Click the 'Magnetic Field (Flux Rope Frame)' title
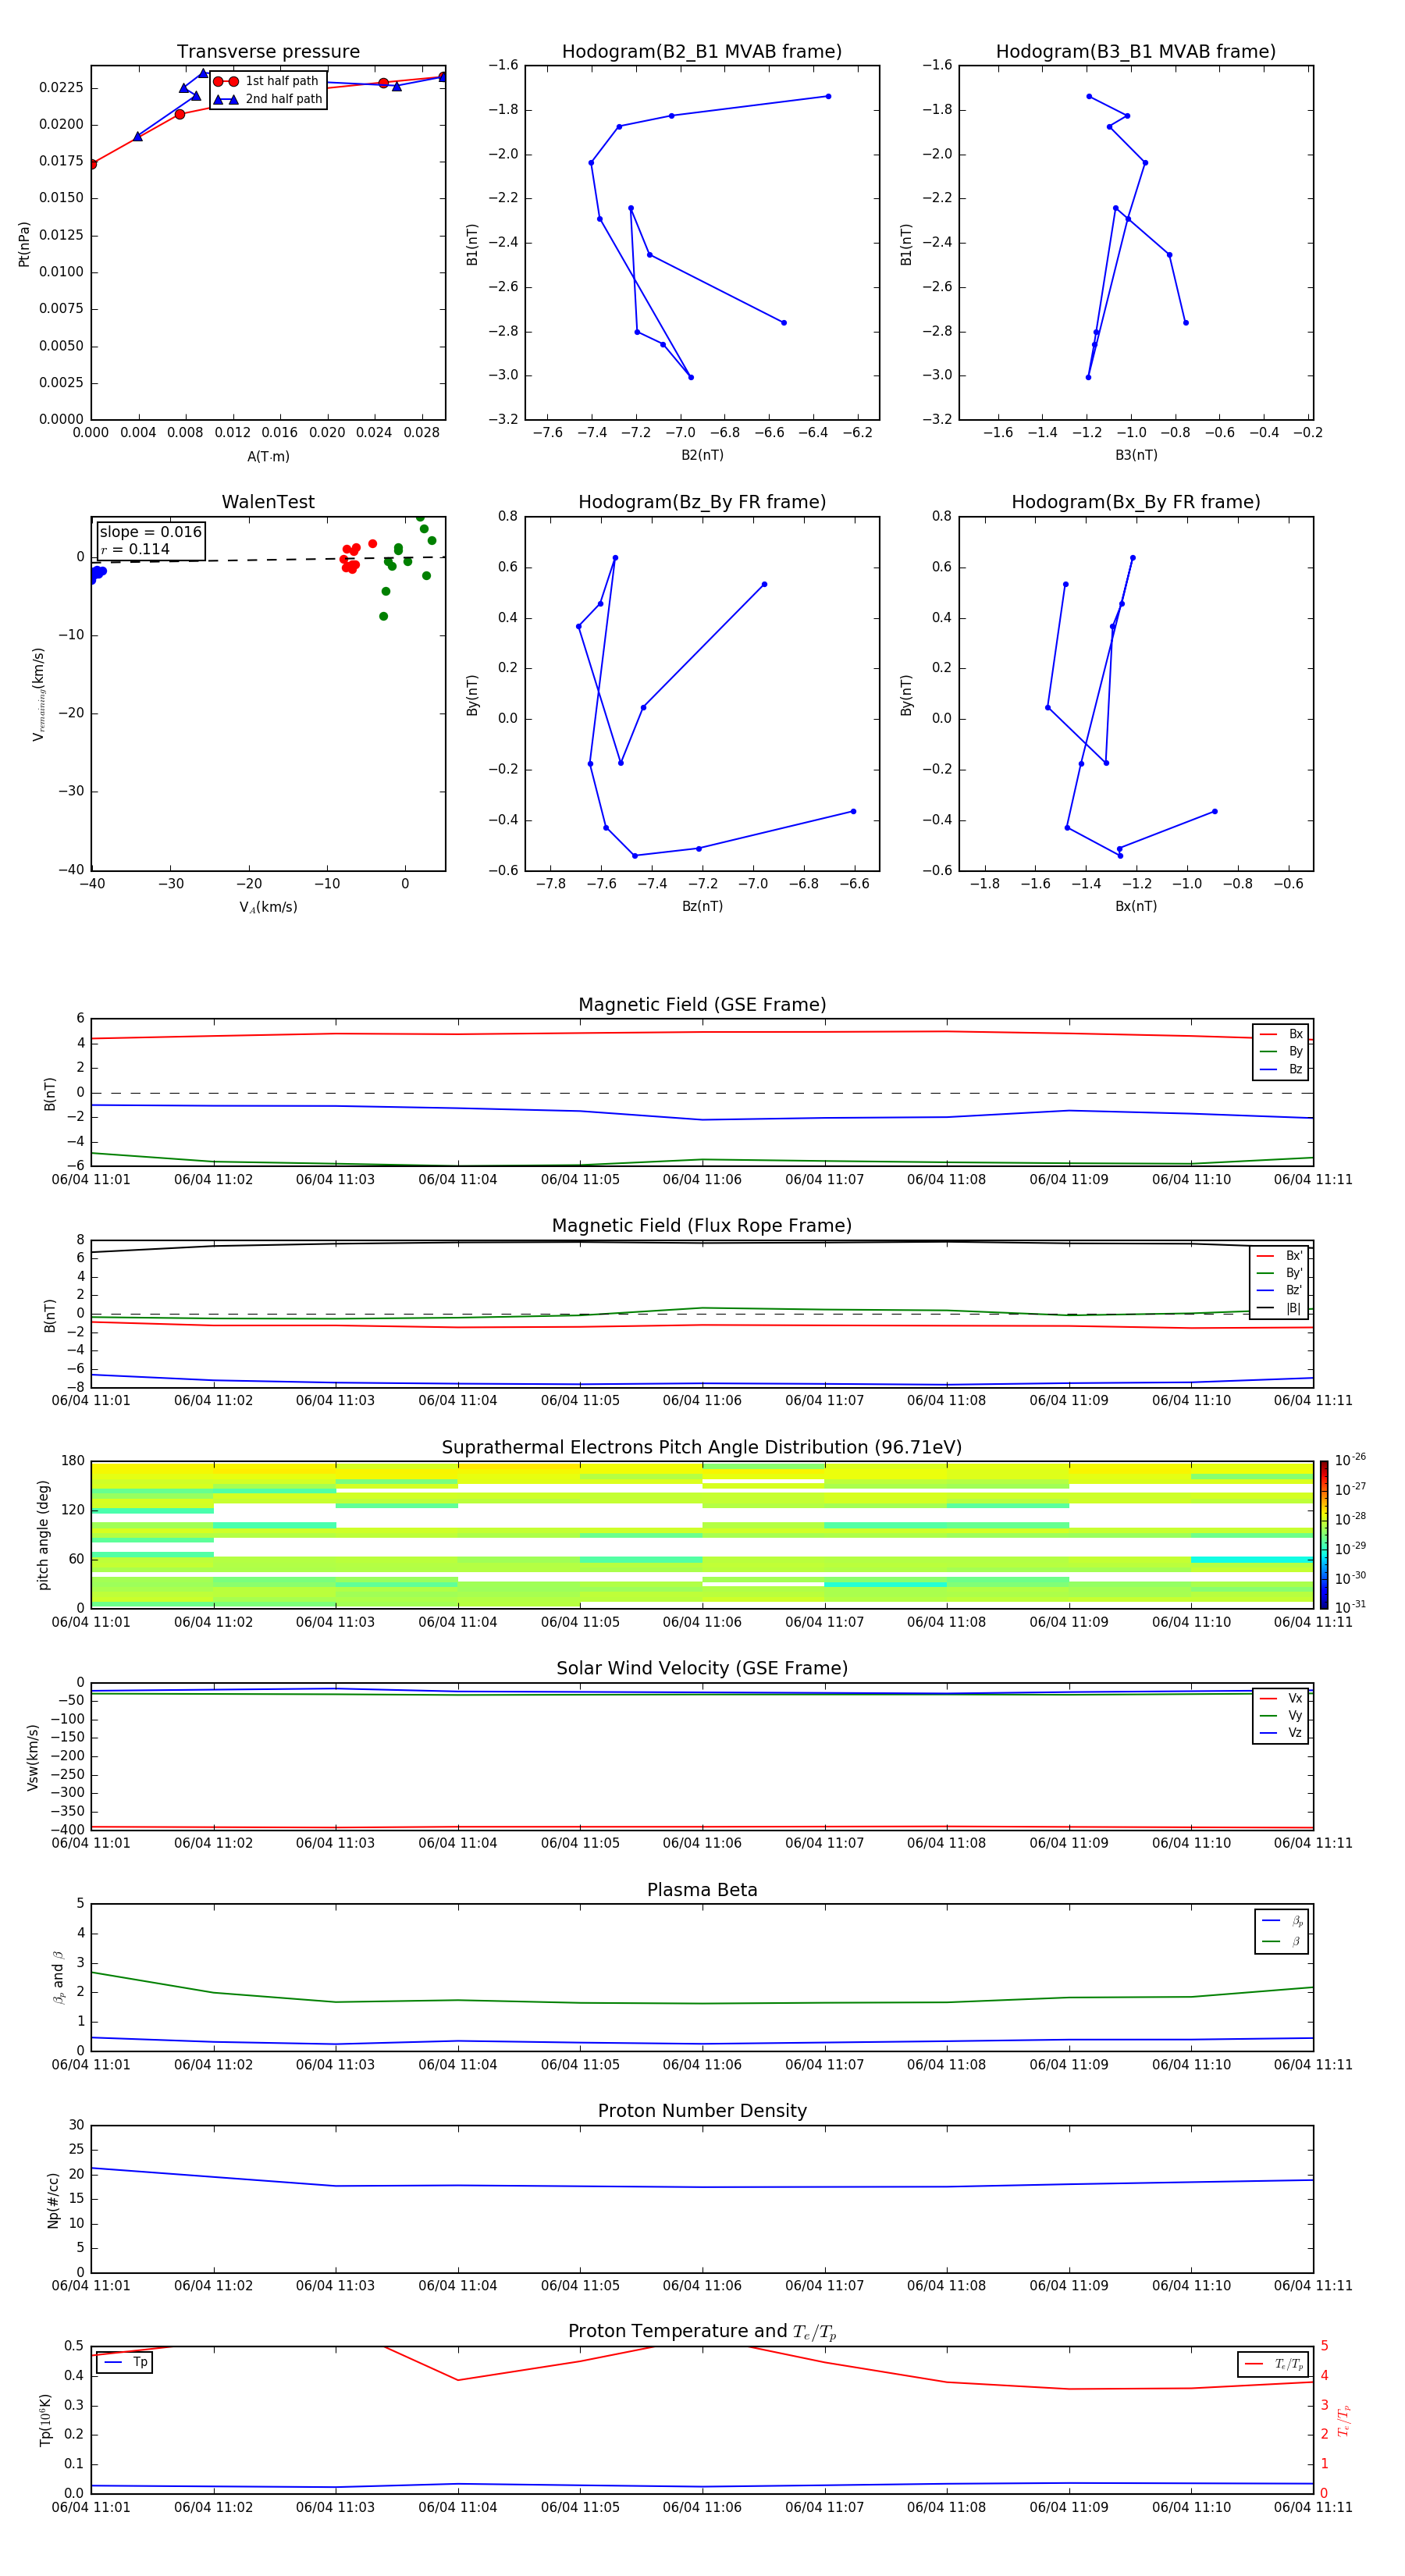This screenshot has height=2576, width=1405. coord(702,1226)
